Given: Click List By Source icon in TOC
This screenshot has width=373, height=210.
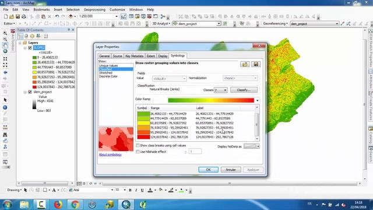Looking at the screenshot, I should 26,36.
